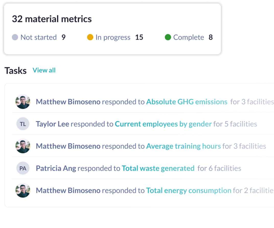The height and width of the screenshot is (228, 274).
Task: Open Absolute GHG emissions metric link
Action: 187,102
